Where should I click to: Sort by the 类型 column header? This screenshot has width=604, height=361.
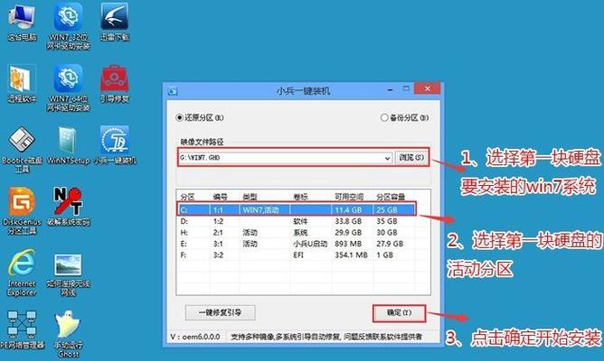point(250,198)
